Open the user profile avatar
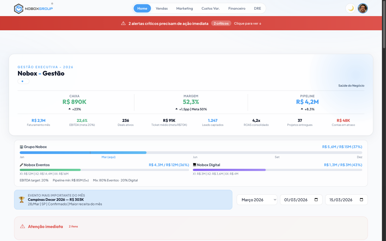Viewport: 386px width, 241px height. (363, 8)
